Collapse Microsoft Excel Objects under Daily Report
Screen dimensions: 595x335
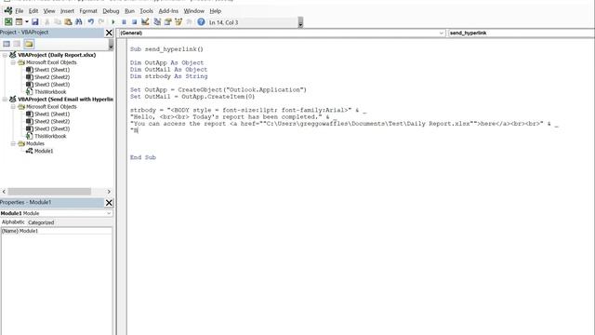(13, 62)
